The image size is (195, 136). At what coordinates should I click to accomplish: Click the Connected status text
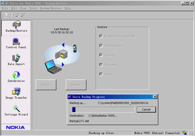172,133
